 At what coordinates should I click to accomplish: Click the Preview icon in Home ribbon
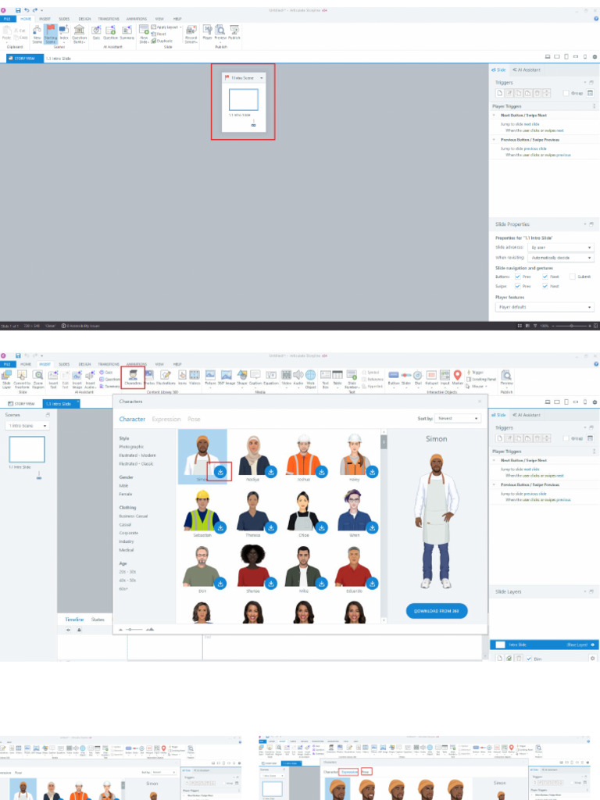(x=220, y=32)
